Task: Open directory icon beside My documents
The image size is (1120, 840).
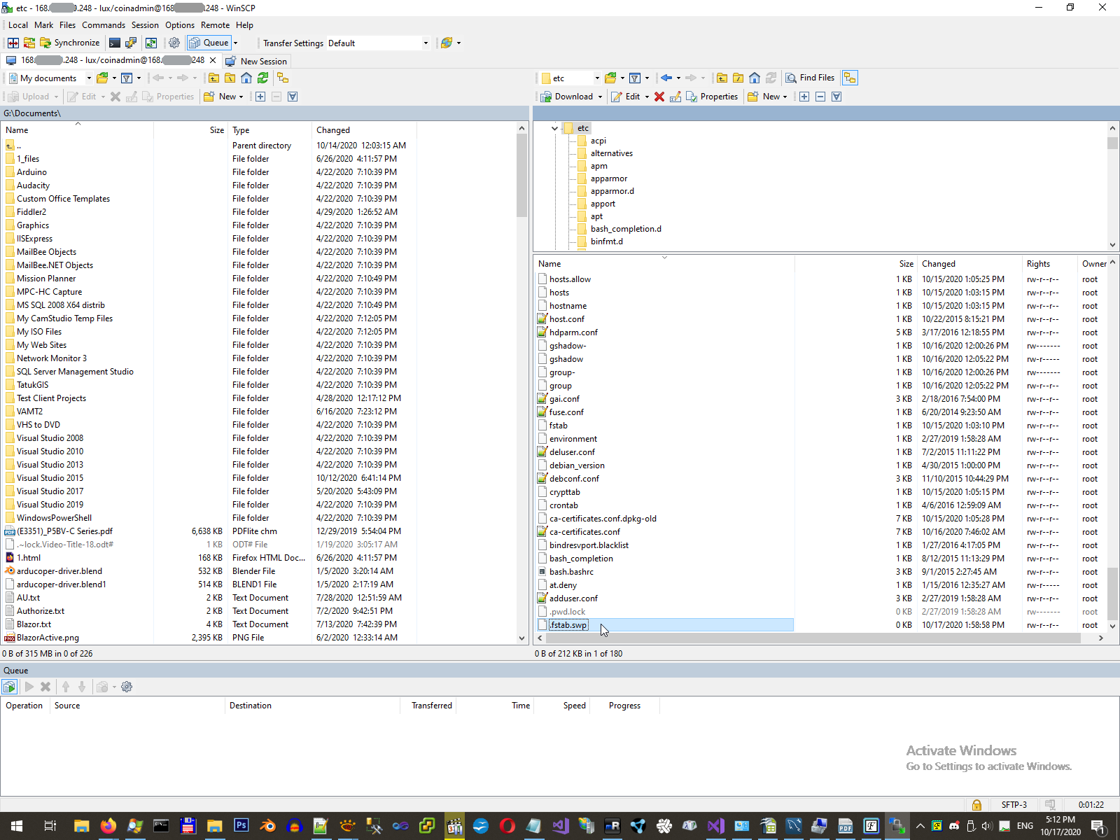Action: pos(102,78)
